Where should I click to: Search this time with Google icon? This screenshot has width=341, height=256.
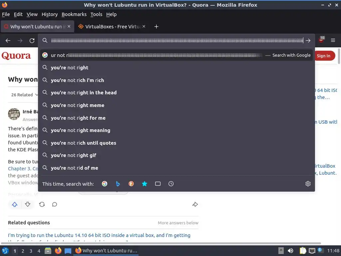(104, 184)
